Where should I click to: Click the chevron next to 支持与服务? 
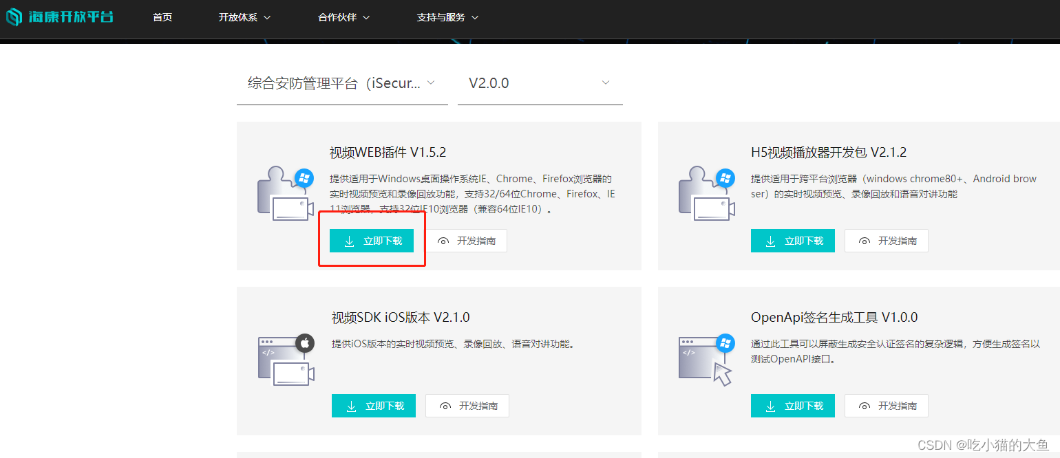[475, 17]
